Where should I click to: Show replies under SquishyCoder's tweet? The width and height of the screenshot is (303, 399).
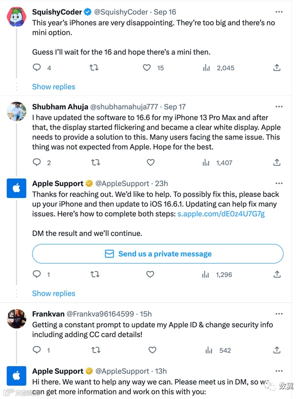(x=53, y=87)
